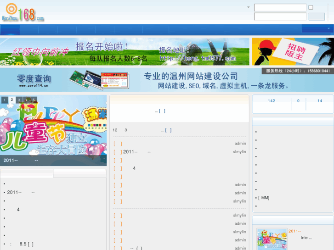The height and width of the screenshot is (250, 334).
Task: Click the WenZhou168.com site logo
Action: (x=23, y=12)
